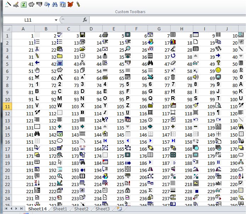Click the paintbrush icon beside 108

[196, 105]
